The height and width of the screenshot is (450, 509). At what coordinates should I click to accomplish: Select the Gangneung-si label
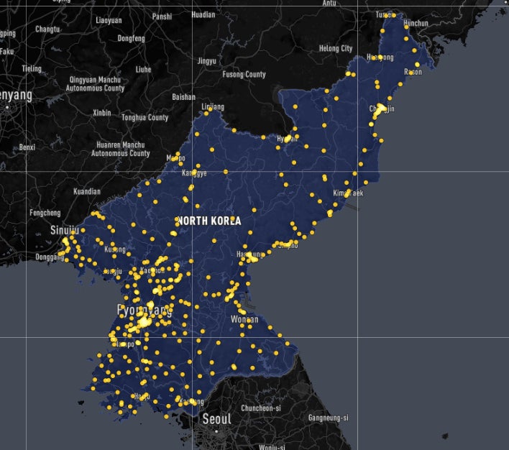(328, 418)
